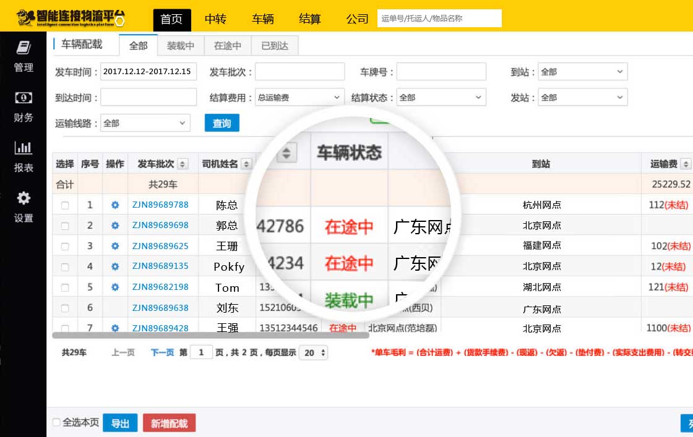Click the 发车批次 input field
Screen dimensions: 693x437
pyautogui.click(x=299, y=72)
